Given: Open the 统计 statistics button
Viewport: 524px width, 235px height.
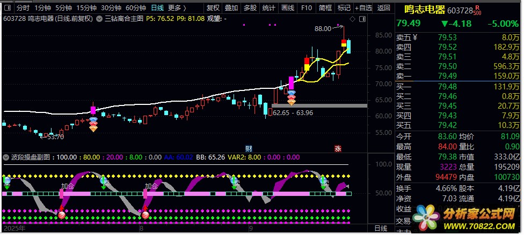Looking at the screenshot, I should click(268, 7).
